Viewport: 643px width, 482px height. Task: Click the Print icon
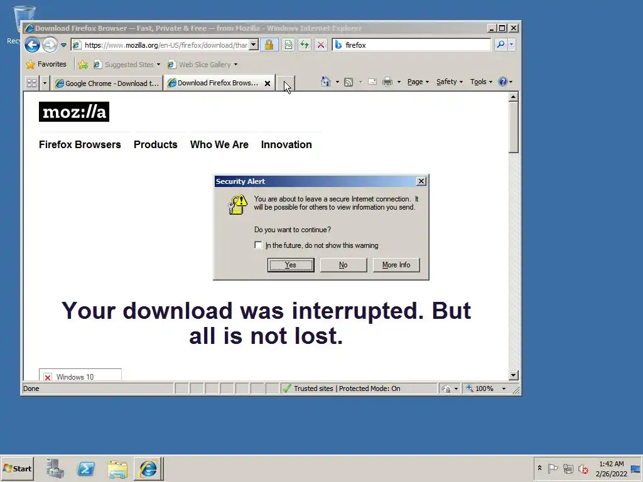click(387, 82)
